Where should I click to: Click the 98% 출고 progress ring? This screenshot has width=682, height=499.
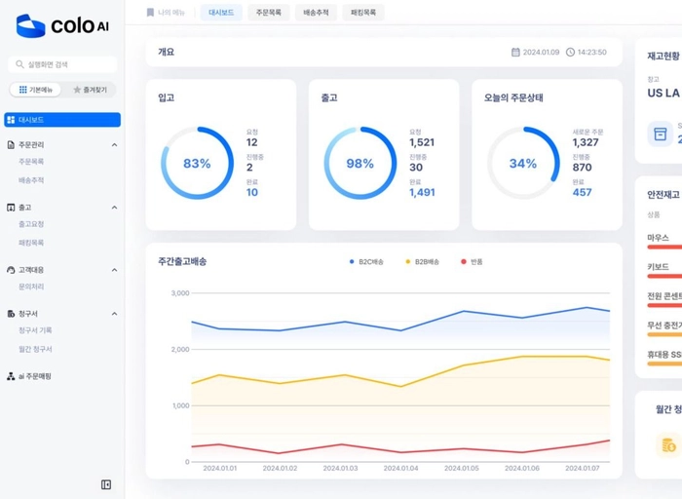point(360,163)
